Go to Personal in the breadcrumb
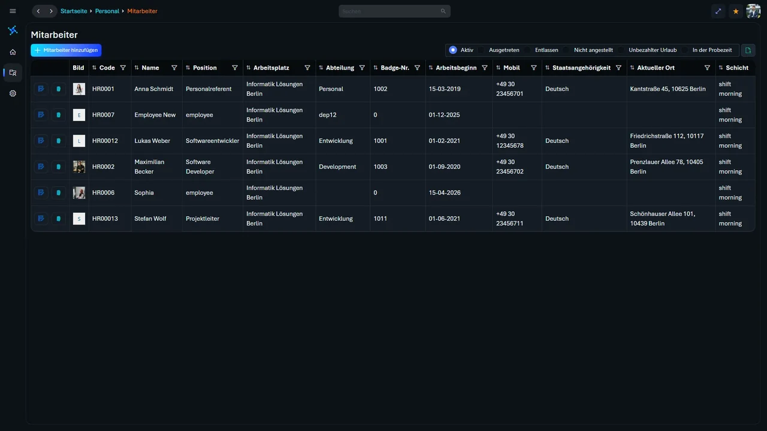The image size is (767, 431). point(107,11)
